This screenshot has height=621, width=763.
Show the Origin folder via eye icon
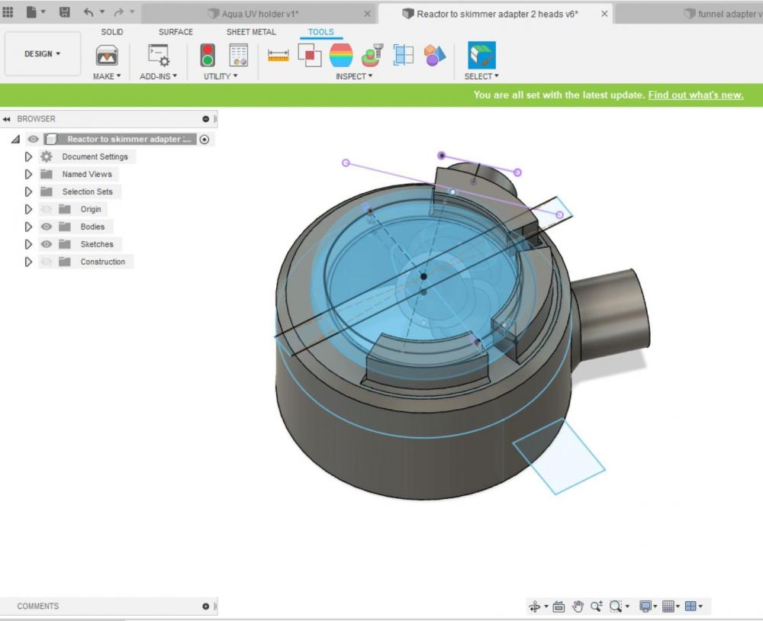pos(47,209)
